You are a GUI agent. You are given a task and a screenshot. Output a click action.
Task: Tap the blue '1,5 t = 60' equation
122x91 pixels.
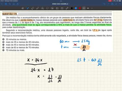[x=89, y=61]
